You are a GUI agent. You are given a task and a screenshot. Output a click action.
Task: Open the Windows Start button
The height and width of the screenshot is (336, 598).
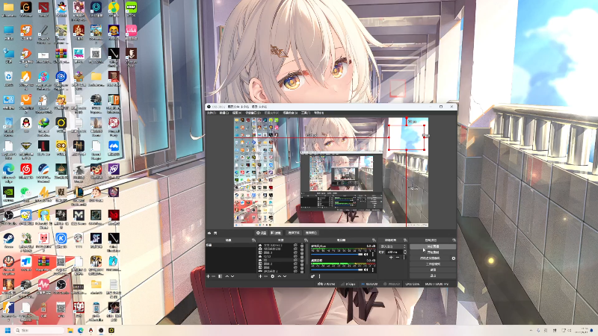[x=7, y=330]
